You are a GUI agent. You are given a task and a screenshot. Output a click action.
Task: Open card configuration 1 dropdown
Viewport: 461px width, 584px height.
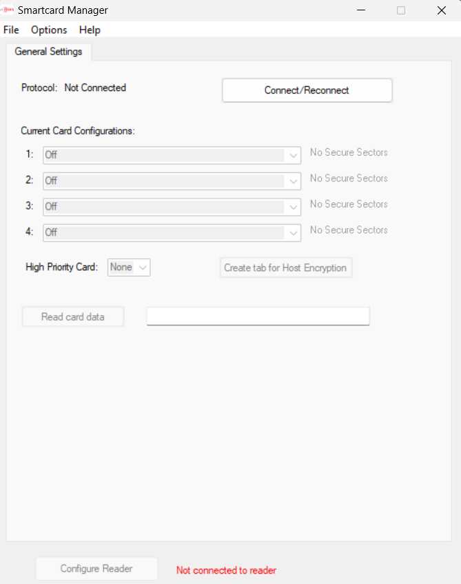pos(171,154)
